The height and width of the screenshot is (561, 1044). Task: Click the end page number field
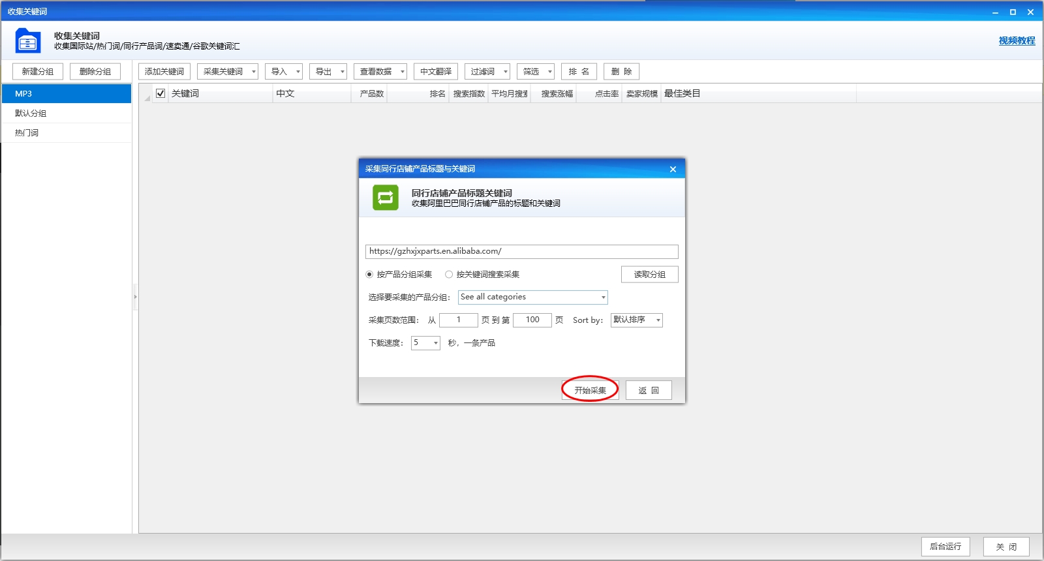click(x=532, y=320)
